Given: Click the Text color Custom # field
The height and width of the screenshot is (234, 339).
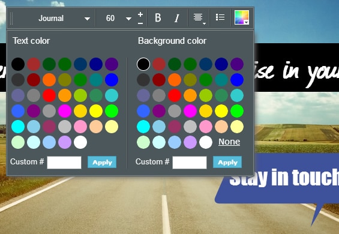Looking at the screenshot, I should click(64, 163).
